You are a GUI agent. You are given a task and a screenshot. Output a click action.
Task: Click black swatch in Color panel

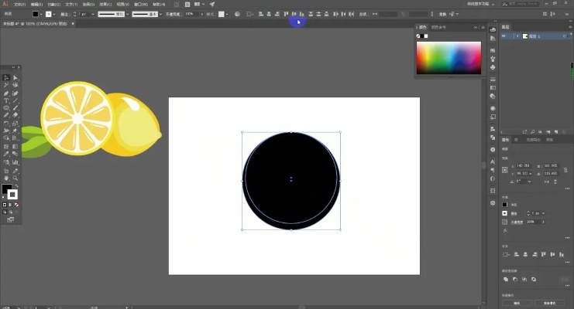point(421,36)
